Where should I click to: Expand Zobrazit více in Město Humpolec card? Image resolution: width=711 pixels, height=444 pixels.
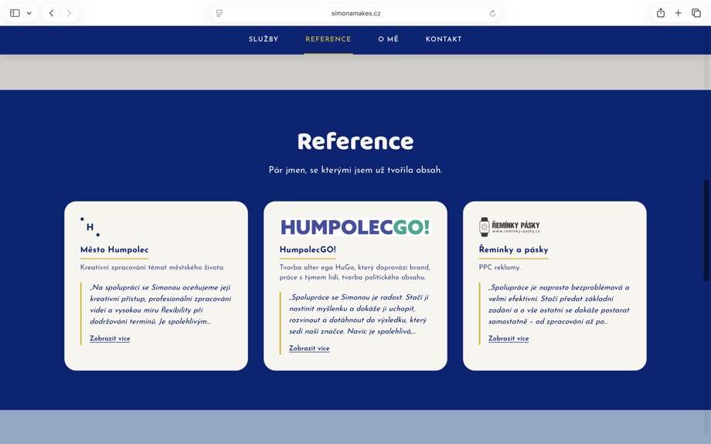point(110,338)
